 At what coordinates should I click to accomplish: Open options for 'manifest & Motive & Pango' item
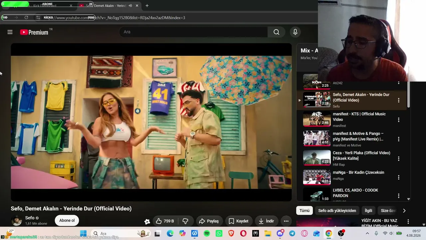398,139
